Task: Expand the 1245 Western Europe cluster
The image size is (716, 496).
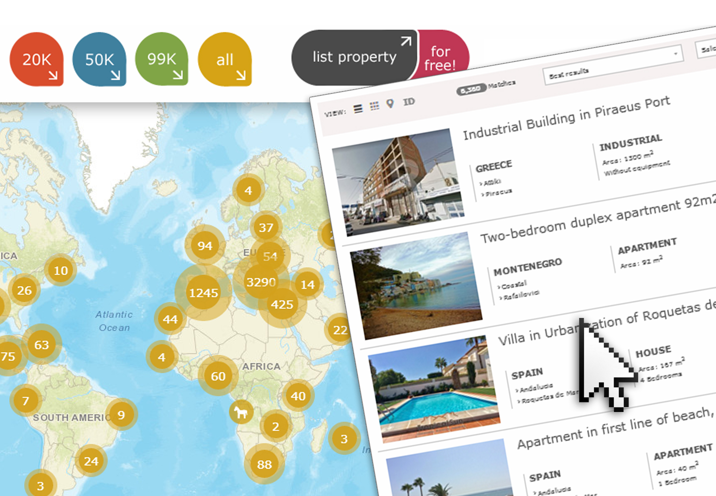Action: (x=204, y=293)
